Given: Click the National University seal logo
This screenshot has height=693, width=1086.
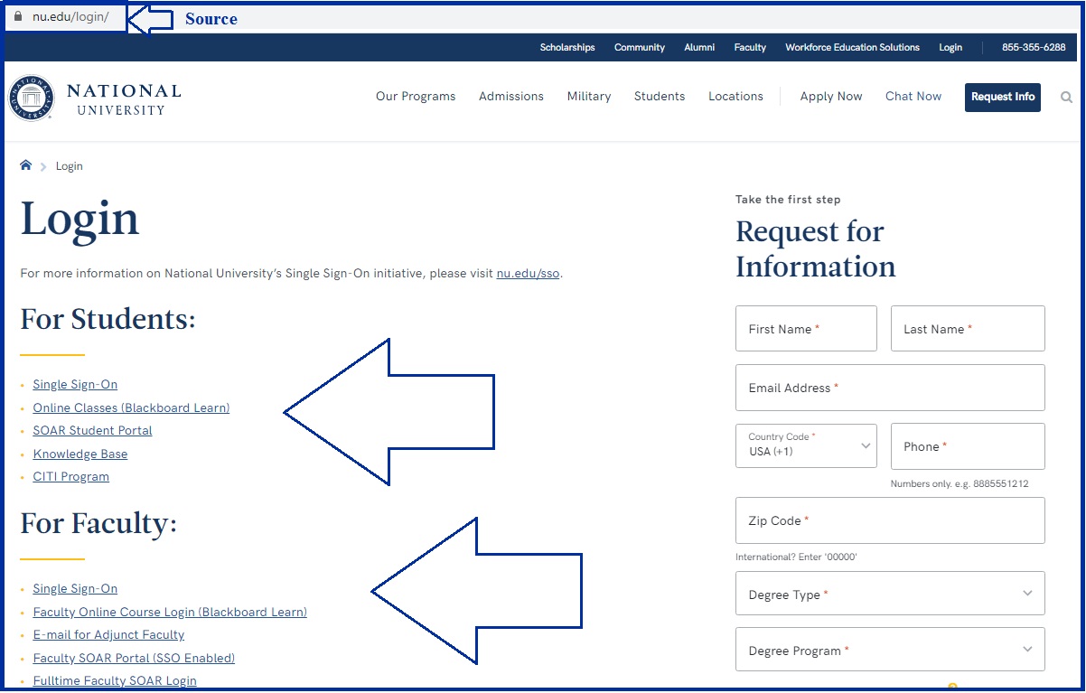Looking at the screenshot, I should click(32, 98).
